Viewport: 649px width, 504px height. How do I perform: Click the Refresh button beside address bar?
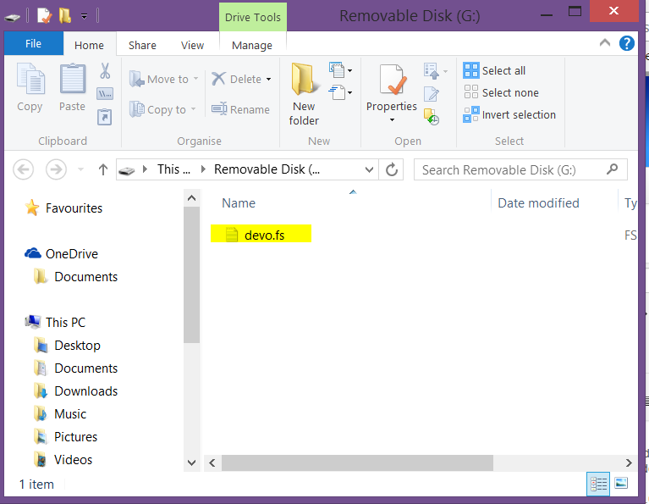tap(392, 169)
